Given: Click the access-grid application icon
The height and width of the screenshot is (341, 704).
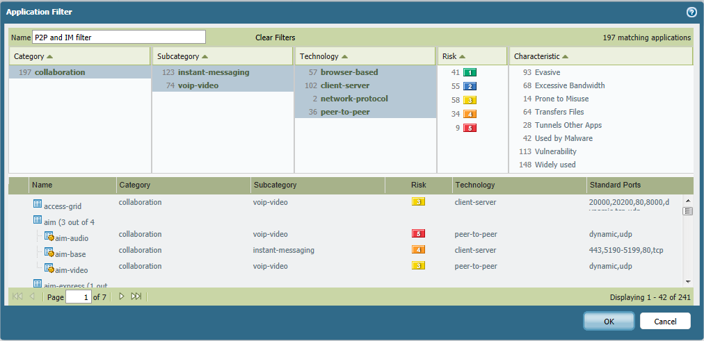Looking at the screenshot, I should click(x=38, y=204).
